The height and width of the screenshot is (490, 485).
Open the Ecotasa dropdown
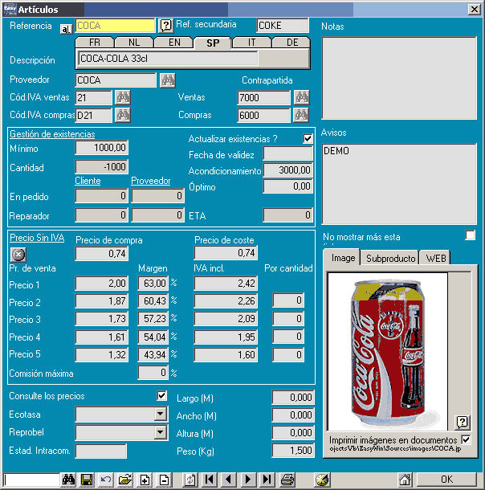pos(161,414)
